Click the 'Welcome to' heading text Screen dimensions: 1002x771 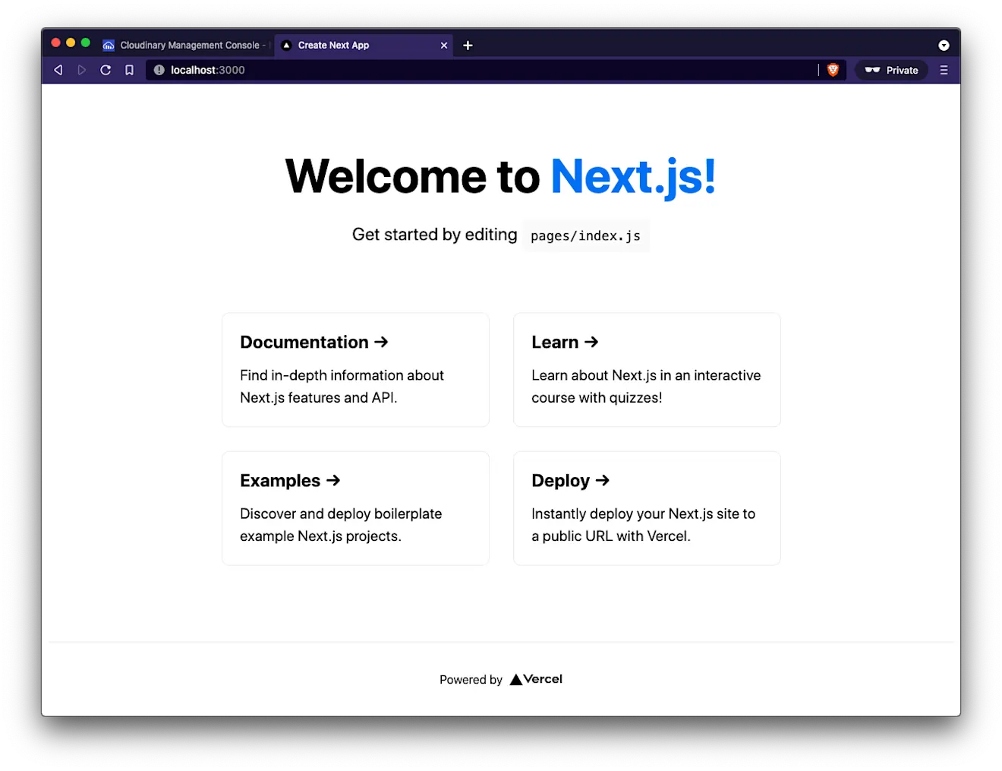[412, 177]
